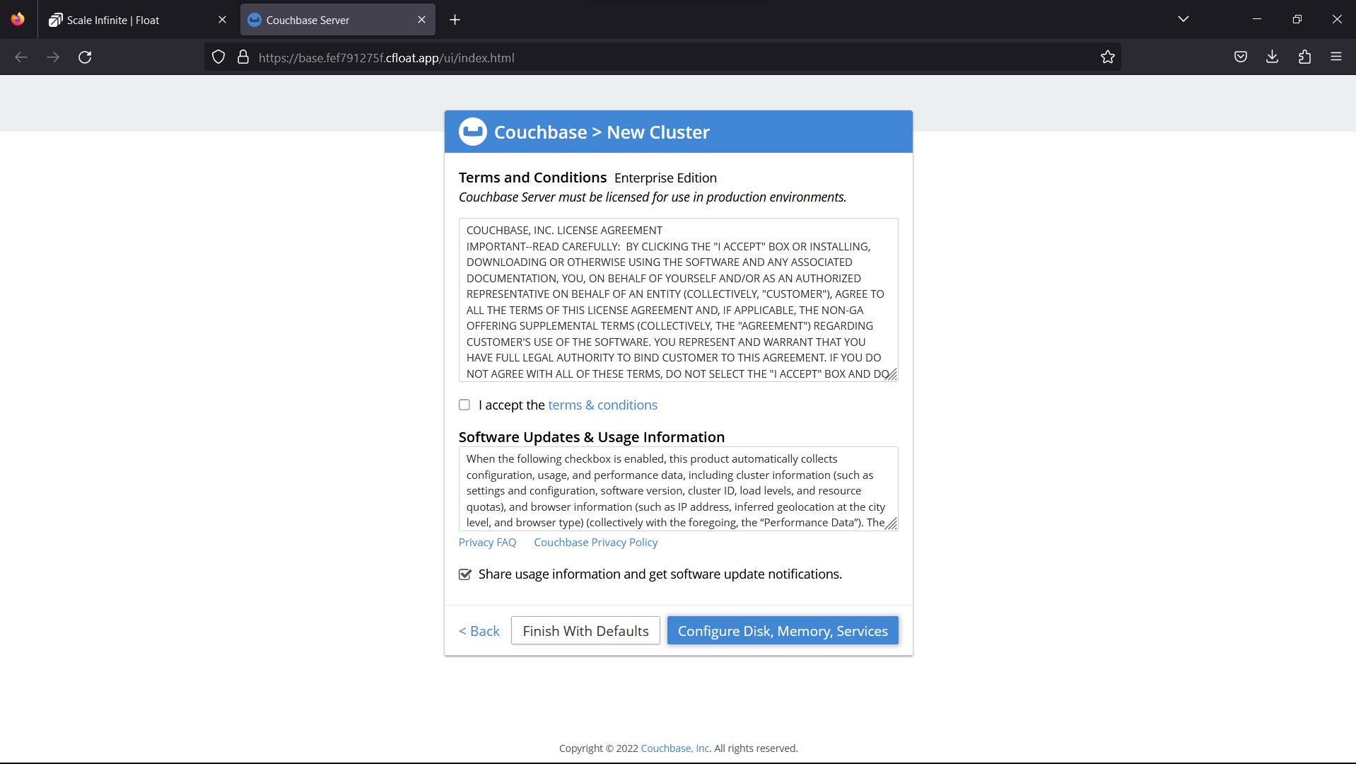1356x764 pixels.
Task: View site security via padlock icon
Action: coord(243,57)
